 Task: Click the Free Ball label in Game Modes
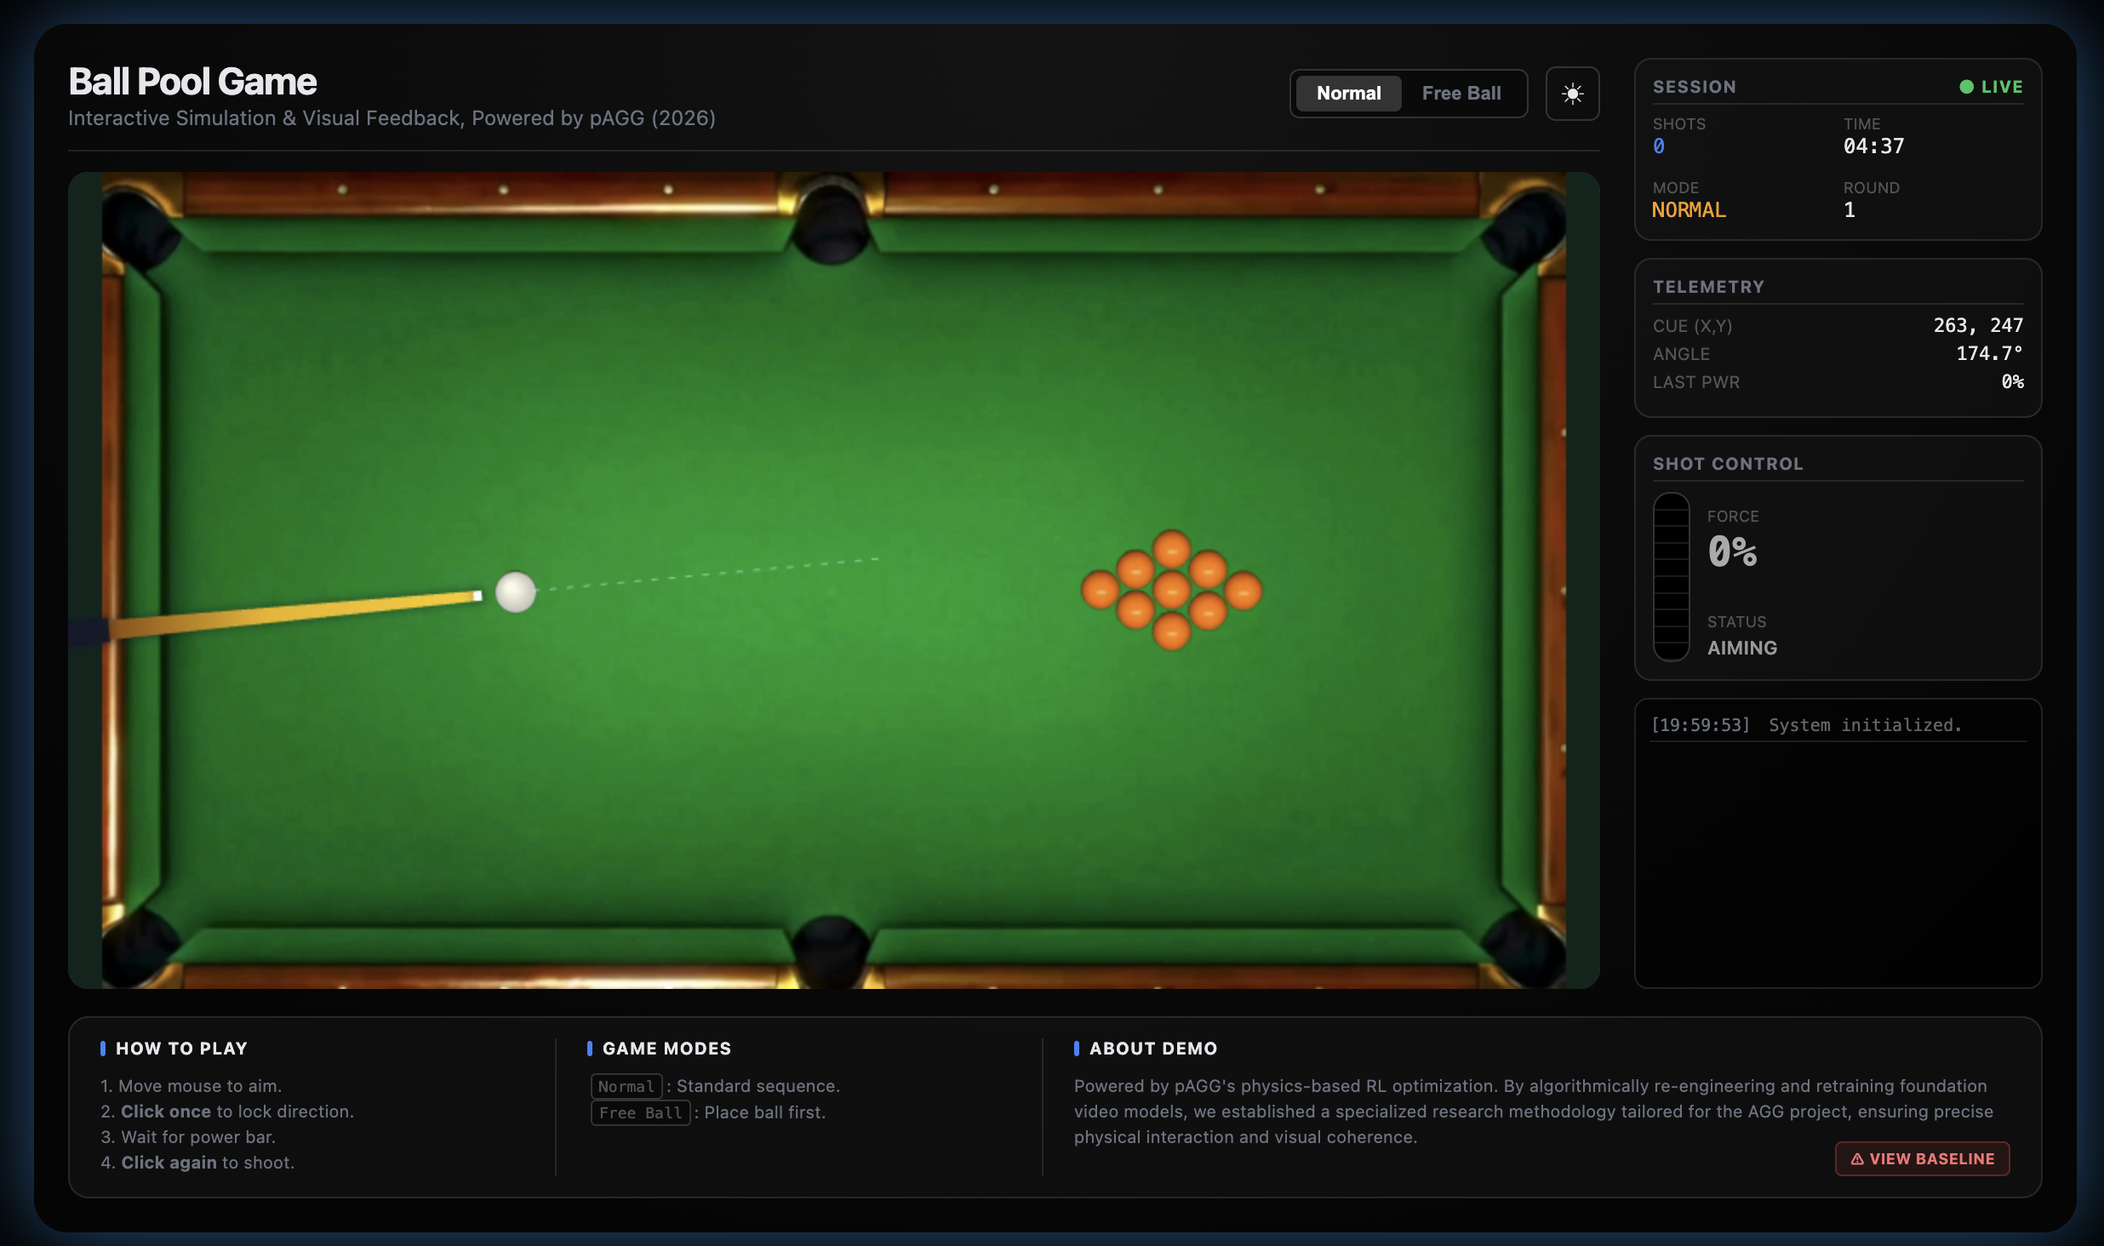click(x=640, y=1112)
